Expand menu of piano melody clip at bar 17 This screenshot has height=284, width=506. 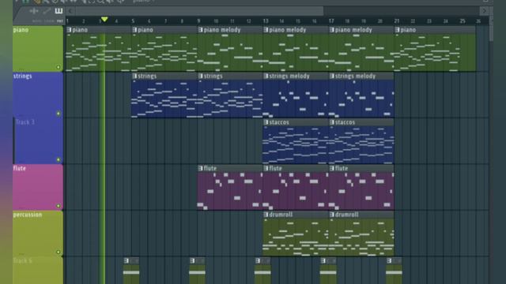click(x=332, y=30)
